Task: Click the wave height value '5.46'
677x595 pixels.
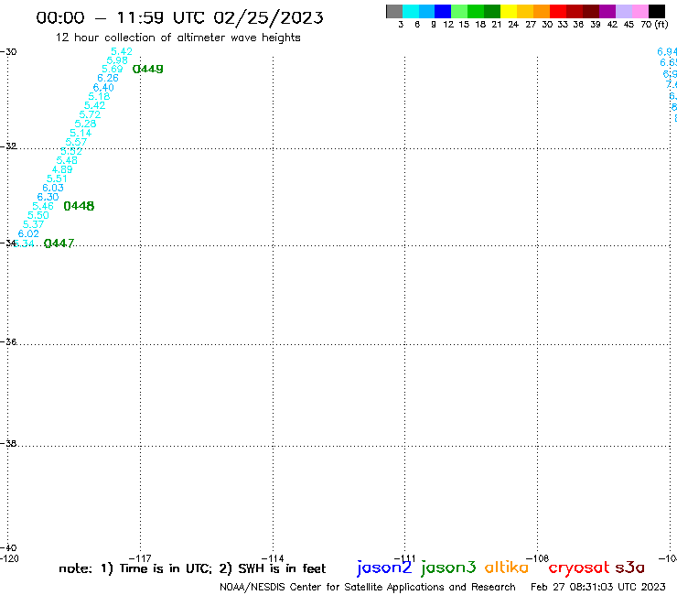Action: [x=43, y=206]
